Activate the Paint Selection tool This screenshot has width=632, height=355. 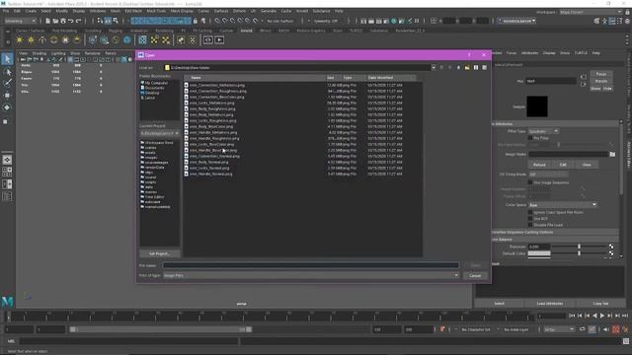click(7, 83)
